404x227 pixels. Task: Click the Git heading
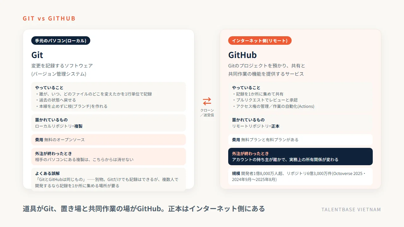coord(37,55)
